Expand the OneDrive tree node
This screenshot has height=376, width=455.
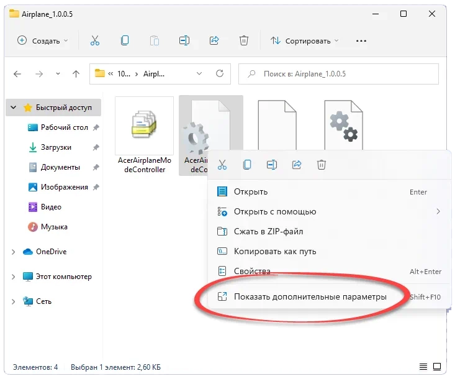[x=14, y=252]
